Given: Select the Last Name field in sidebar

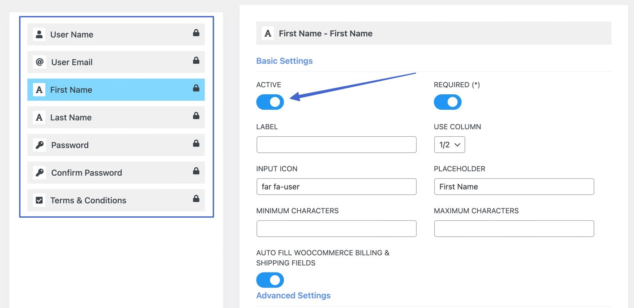Looking at the screenshot, I should coord(115,117).
